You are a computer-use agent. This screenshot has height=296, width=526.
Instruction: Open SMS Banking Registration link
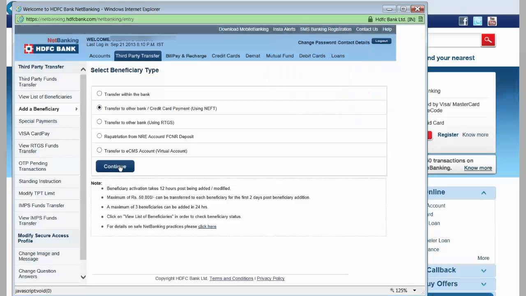325,29
